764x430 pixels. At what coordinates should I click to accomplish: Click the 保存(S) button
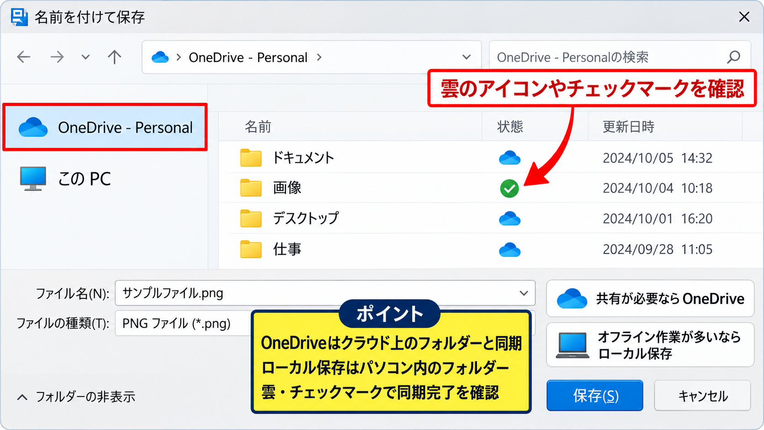click(x=595, y=396)
